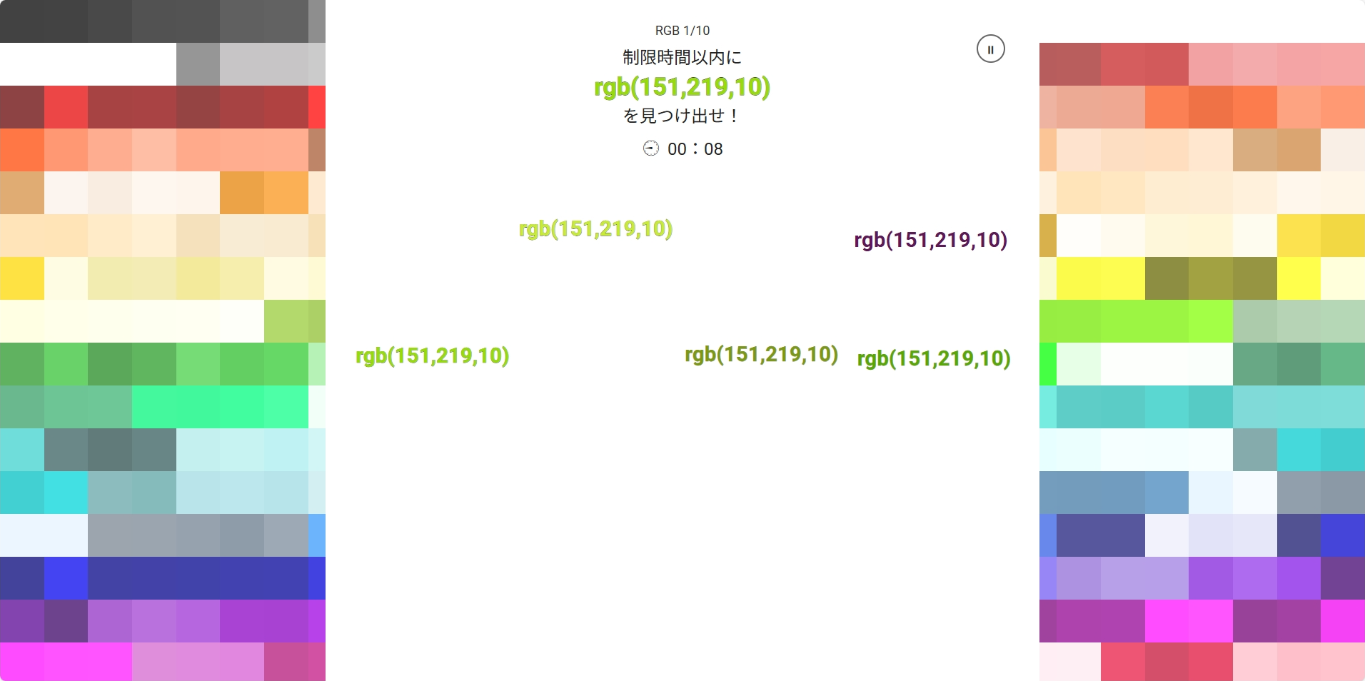1365x681 pixels.
Task: Select the large white swatch near top-left
Action: click(88, 64)
